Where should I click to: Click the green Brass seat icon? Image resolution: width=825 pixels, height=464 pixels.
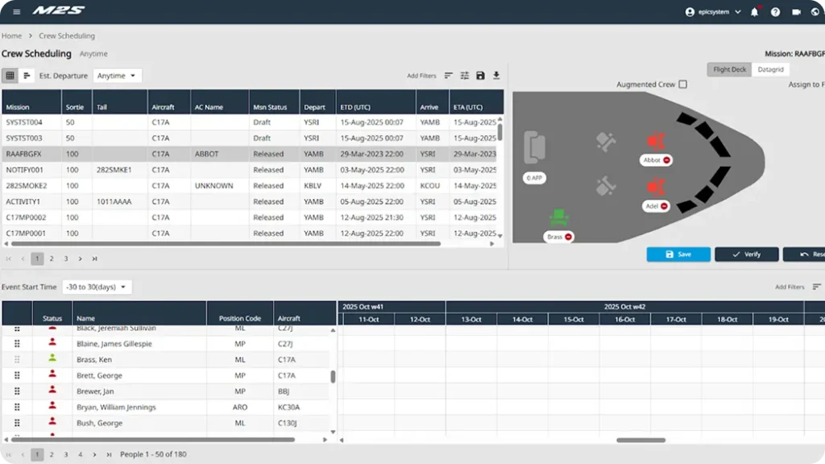(558, 217)
